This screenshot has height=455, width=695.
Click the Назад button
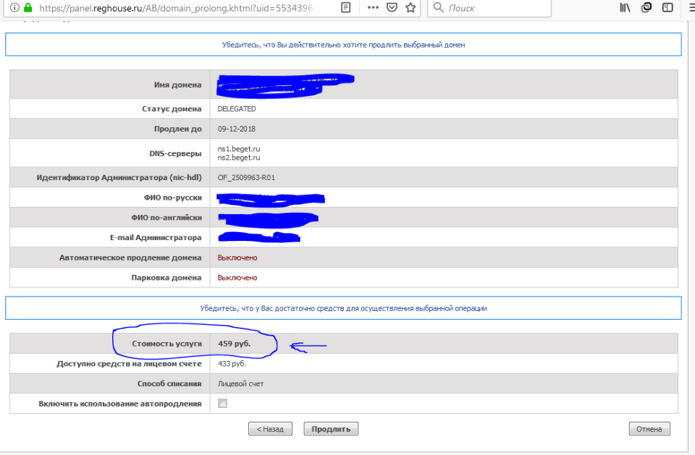(x=270, y=429)
